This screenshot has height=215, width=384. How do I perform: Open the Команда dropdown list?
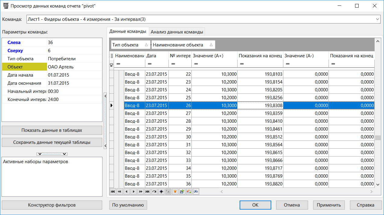pyautogui.click(x=378, y=19)
